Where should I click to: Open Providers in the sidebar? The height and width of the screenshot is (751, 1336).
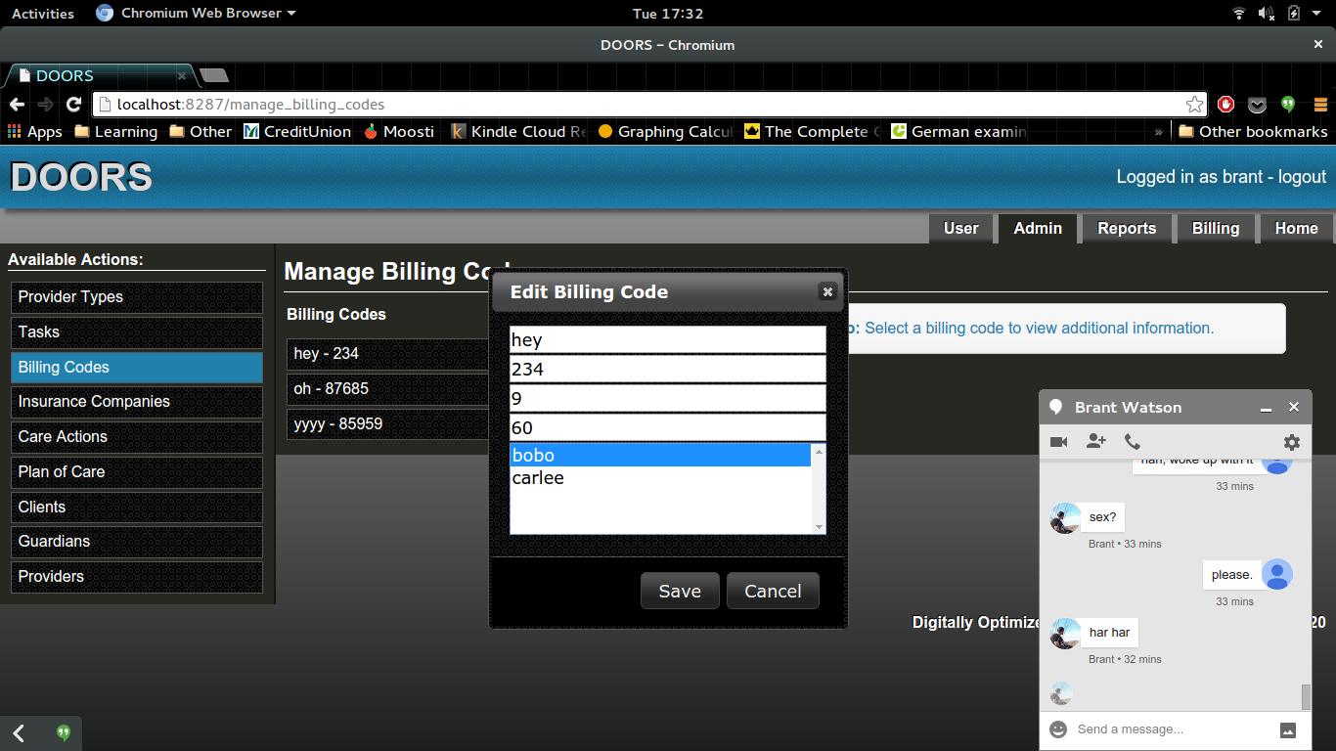(137, 577)
